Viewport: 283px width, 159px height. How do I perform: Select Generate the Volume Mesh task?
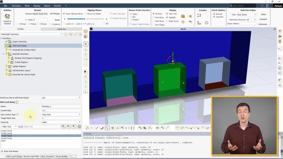coord(24,75)
